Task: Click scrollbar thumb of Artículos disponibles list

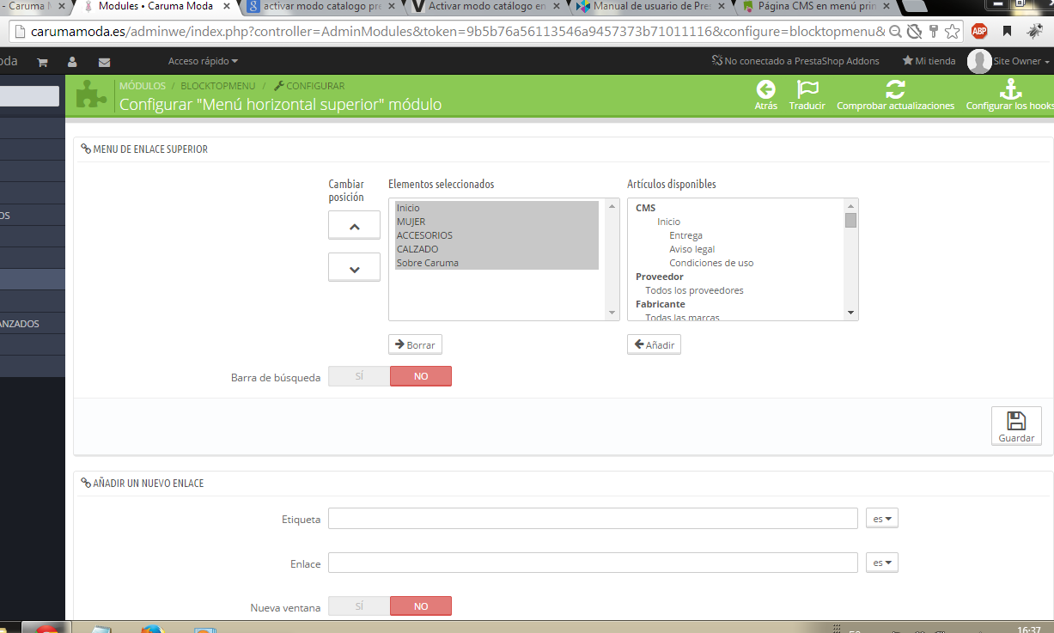Action: pyautogui.click(x=850, y=220)
